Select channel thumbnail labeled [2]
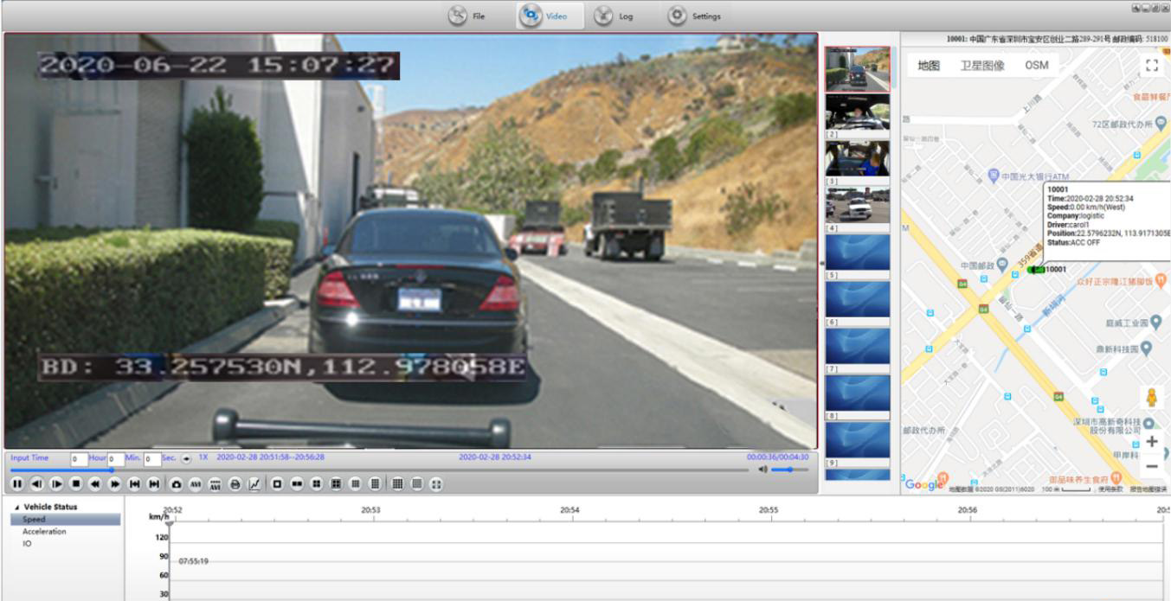Image resolution: width=1171 pixels, height=601 pixels. pos(857,112)
